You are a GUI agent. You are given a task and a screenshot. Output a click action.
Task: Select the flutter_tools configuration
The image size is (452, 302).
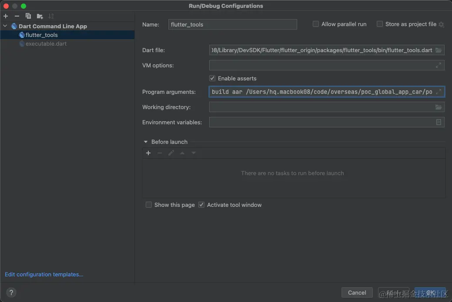point(41,35)
